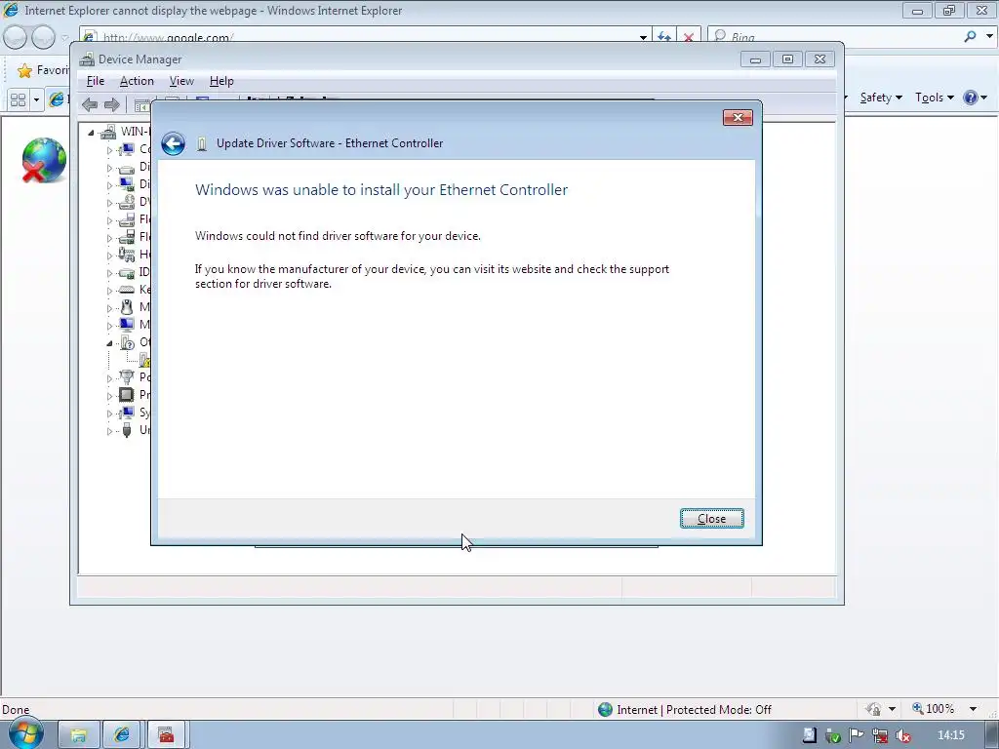Expand the USB controllers category arrow
The width and height of the screenshot is (999, 749).
point(109,431)
